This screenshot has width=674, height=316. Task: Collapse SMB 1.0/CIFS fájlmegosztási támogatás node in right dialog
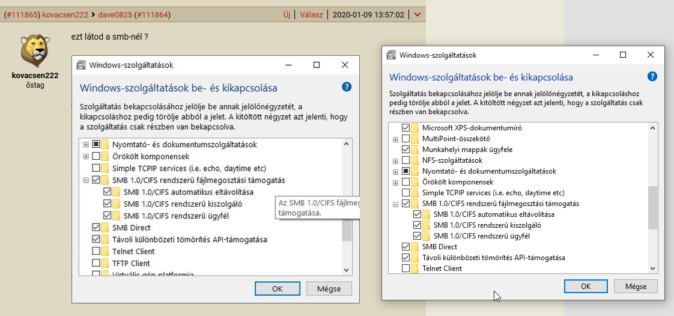pos(395,204)
